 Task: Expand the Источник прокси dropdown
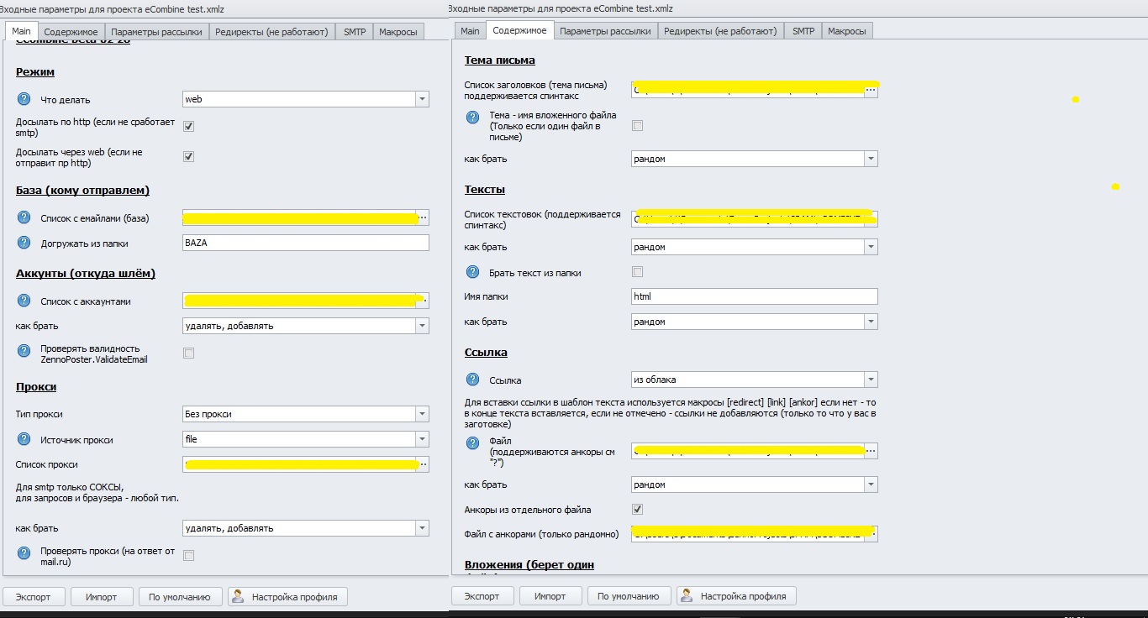pos(306,439)
